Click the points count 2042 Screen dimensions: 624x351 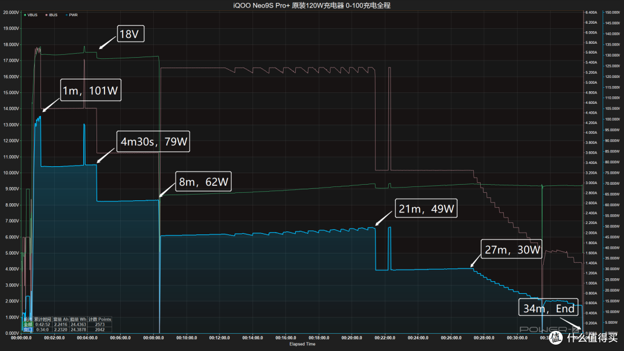click(100, 330)
